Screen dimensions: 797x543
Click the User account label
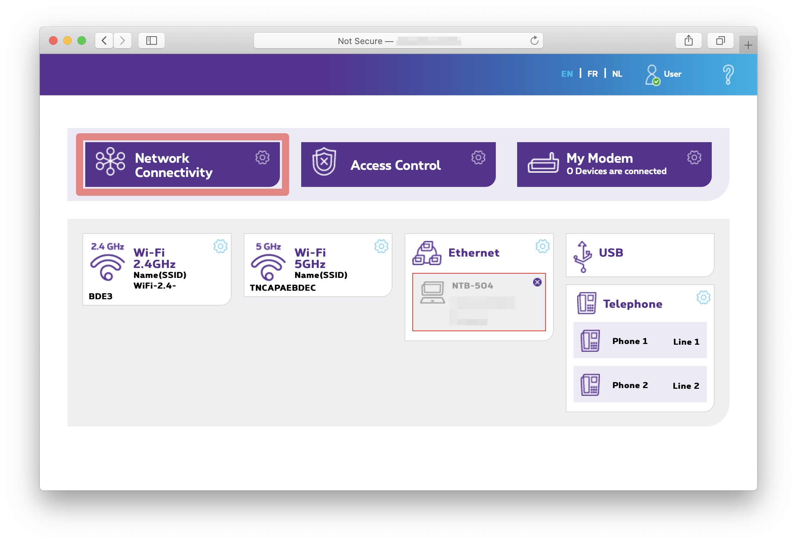coord(673,74)
